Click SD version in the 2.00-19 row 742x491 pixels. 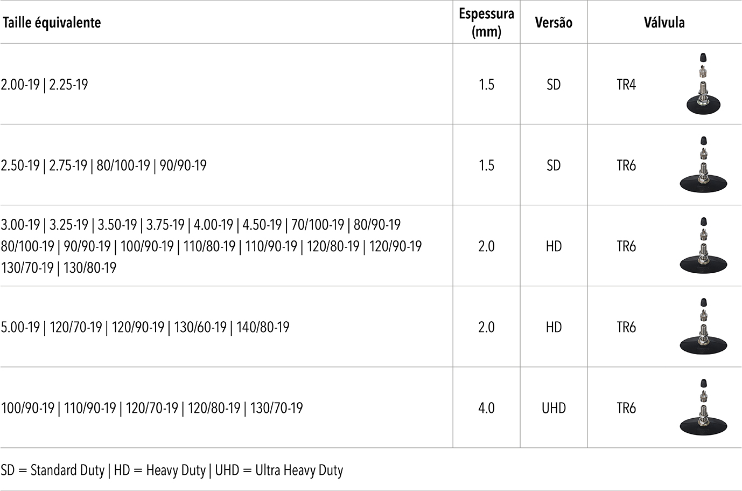(x=554, y=85)
